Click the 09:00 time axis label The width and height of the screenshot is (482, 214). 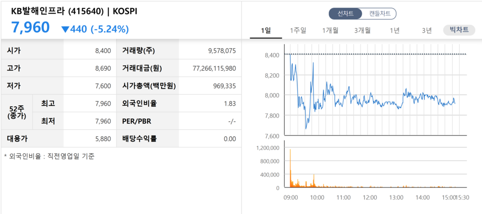(291, 197)
